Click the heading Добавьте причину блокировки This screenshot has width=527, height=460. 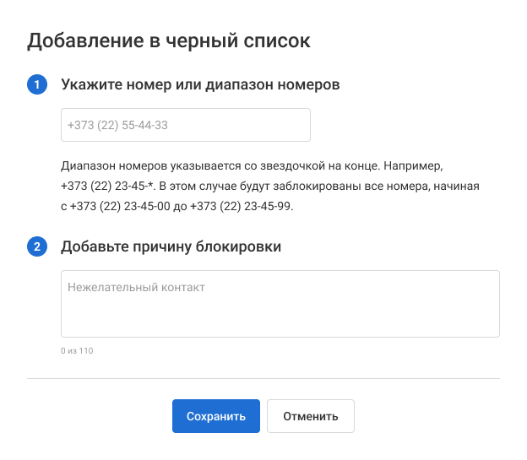[x=171, y=246]
